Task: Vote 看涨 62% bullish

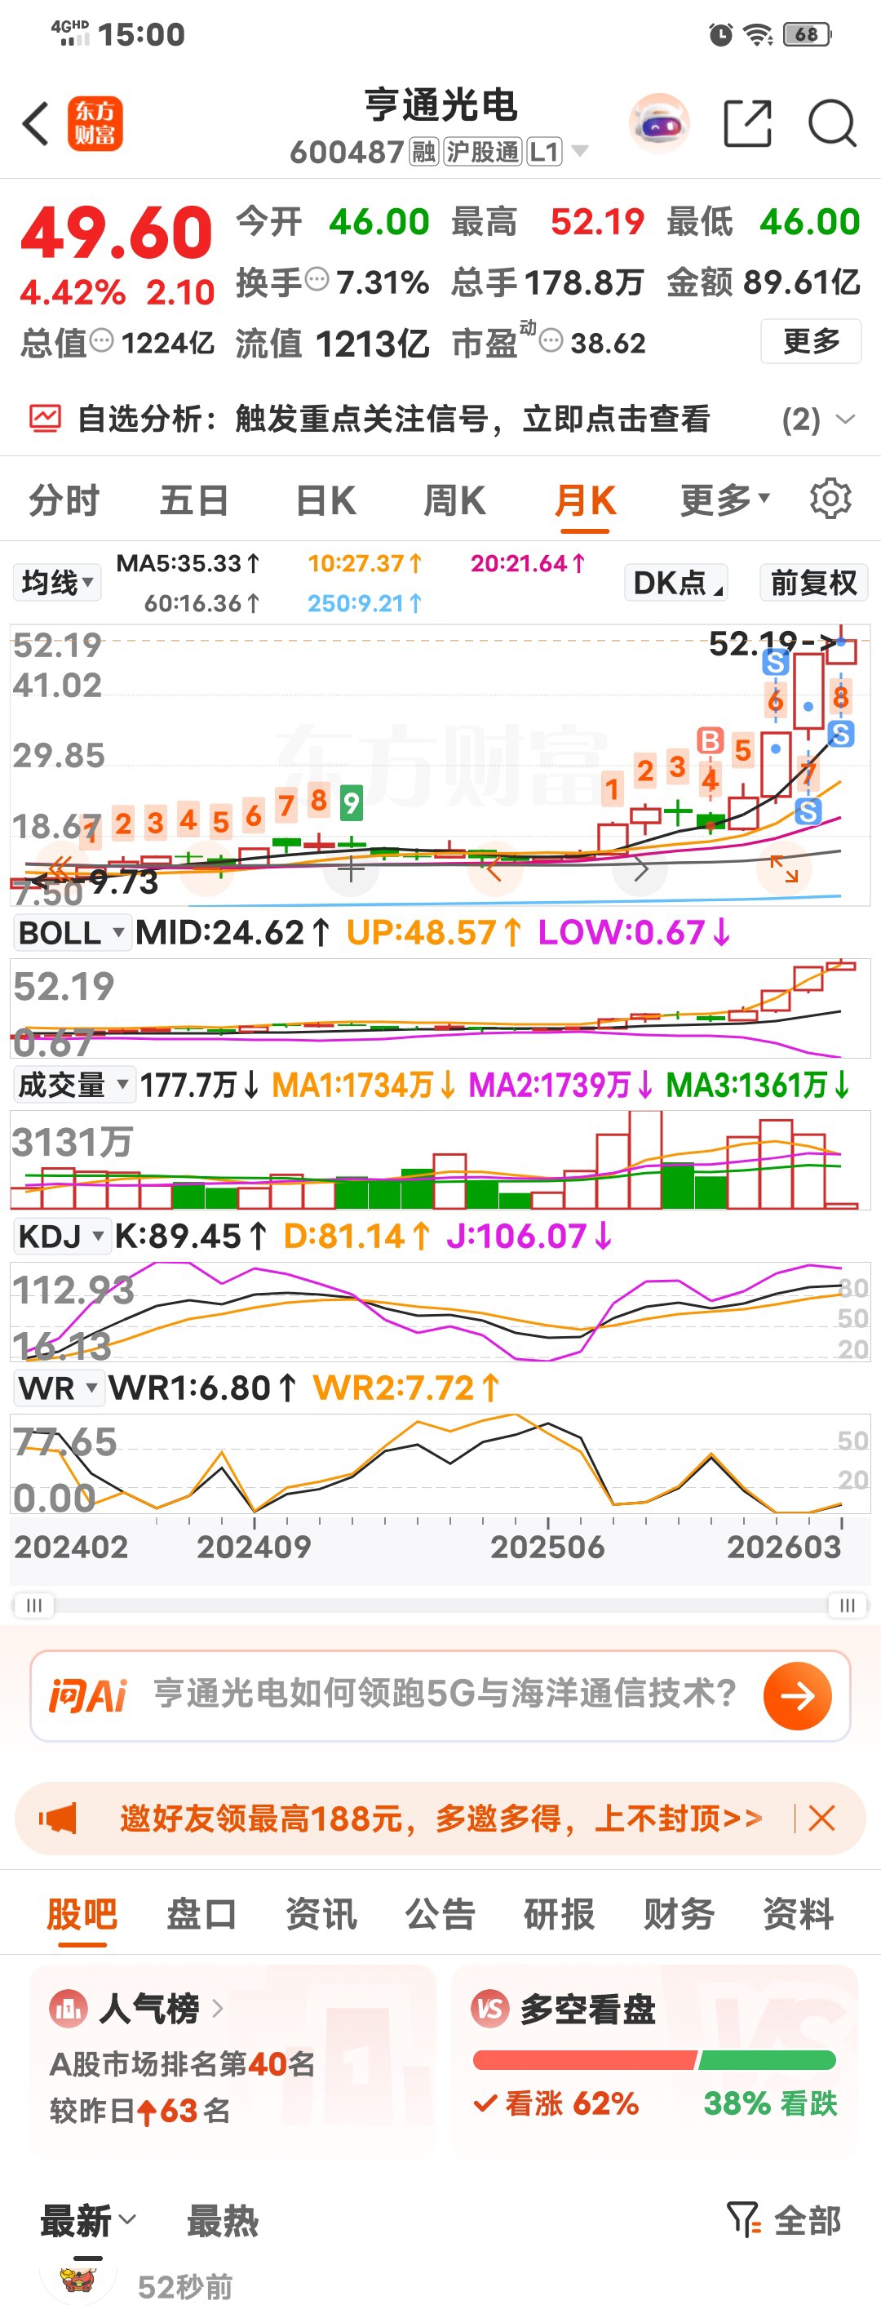Action: pyautogui.click(x=556, y=2103)
